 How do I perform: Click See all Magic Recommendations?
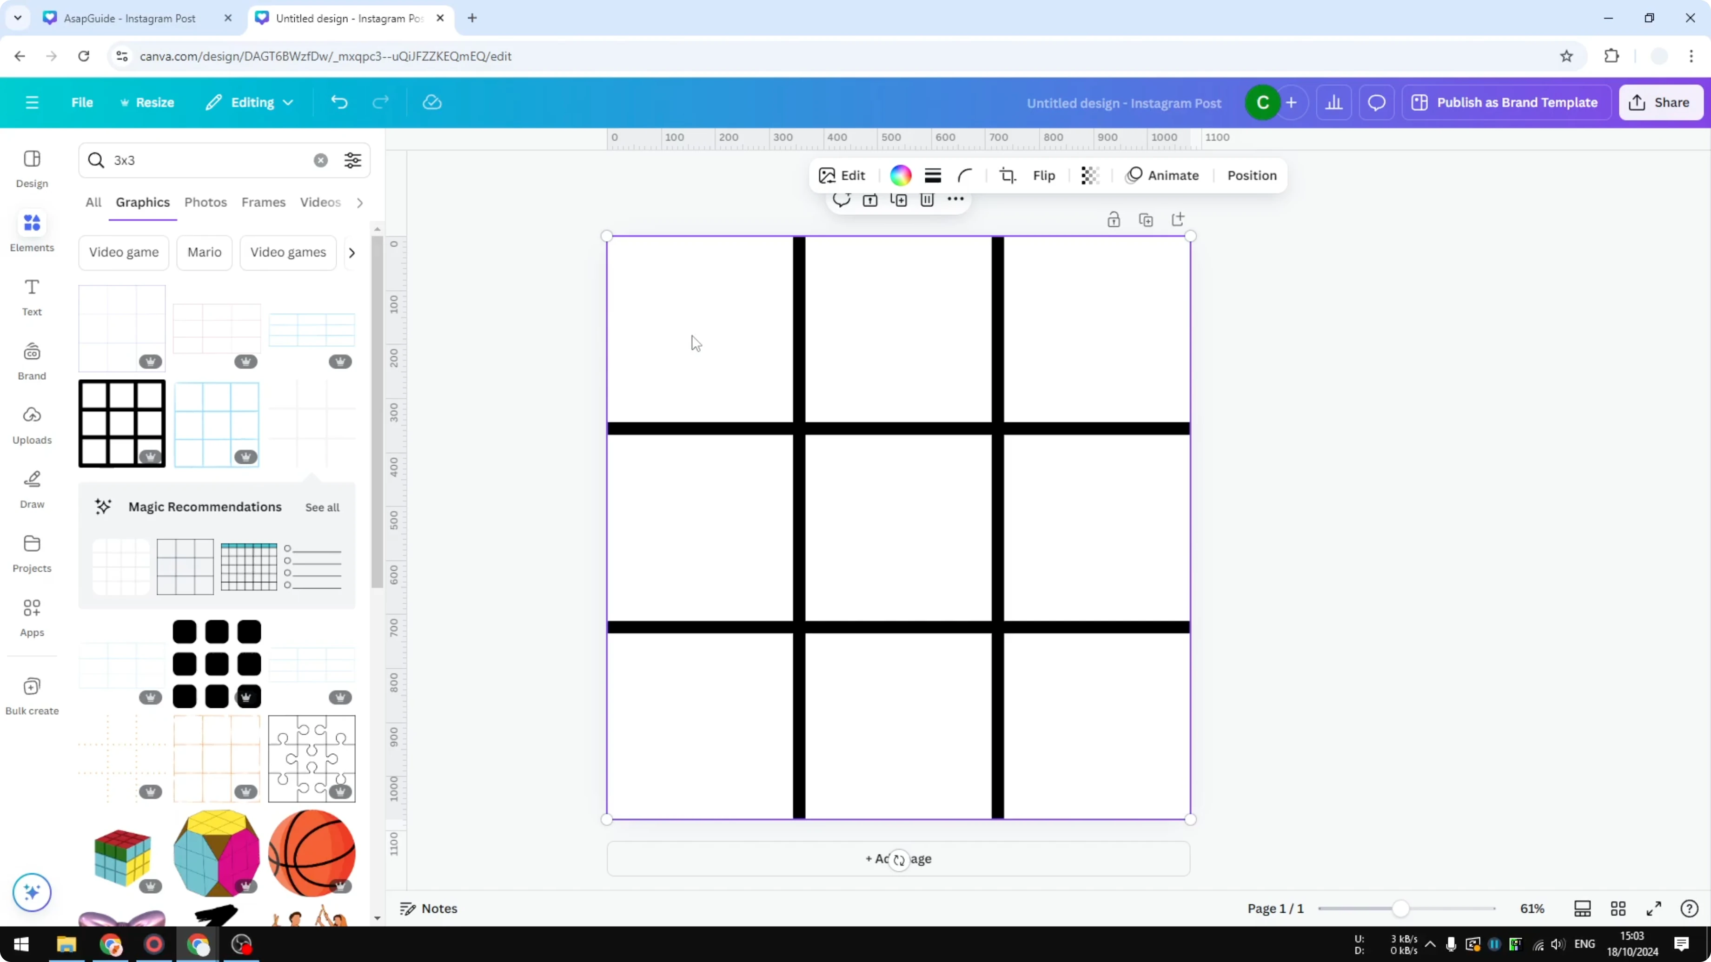[x=322, y=507]
